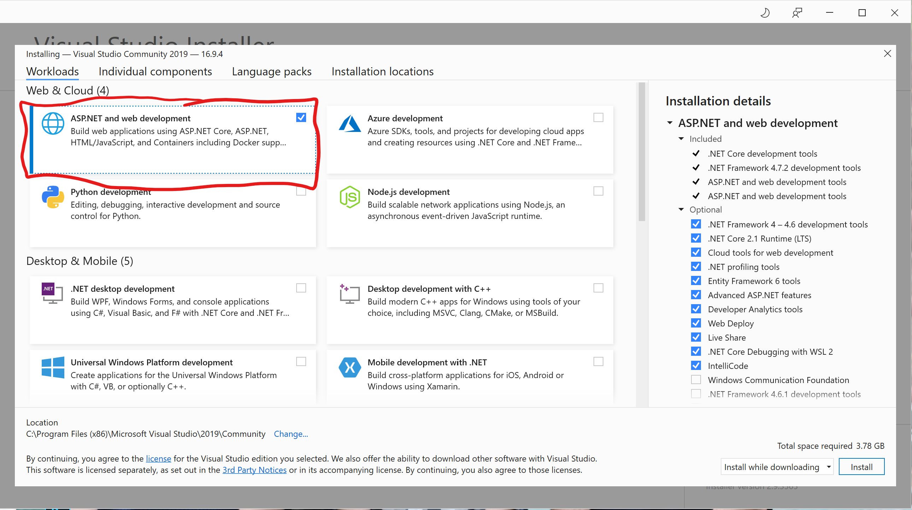Open the Language packs tab
The width and height of the screenshot is (912, 510).
point(271,71)
